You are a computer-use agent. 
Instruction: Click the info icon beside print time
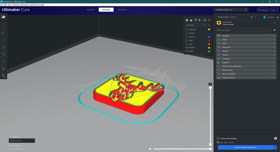click(275, 139)
